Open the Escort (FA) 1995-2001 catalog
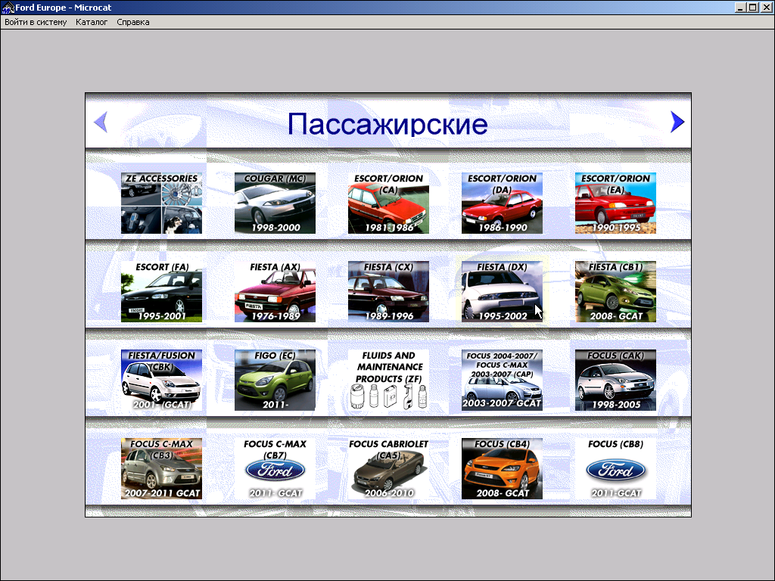 (161, 292)
